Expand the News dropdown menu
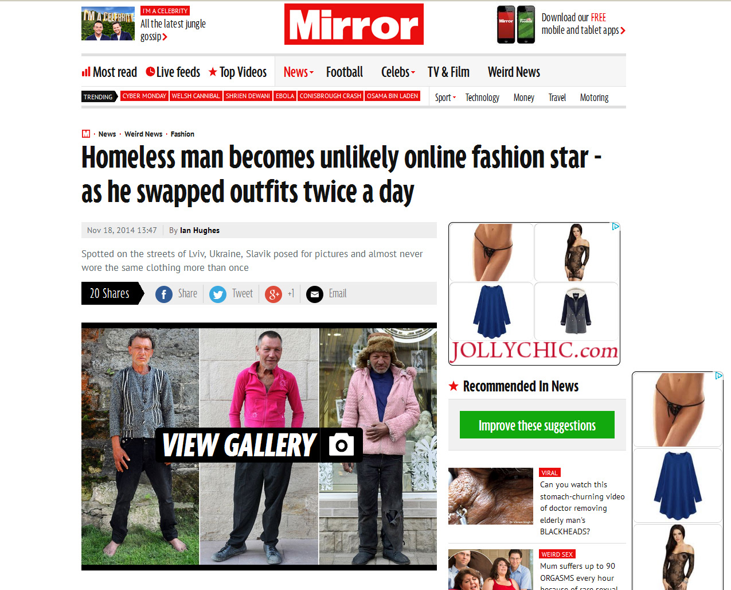The height and width of the screenshot is (590, 731). [x=299, y=72]
